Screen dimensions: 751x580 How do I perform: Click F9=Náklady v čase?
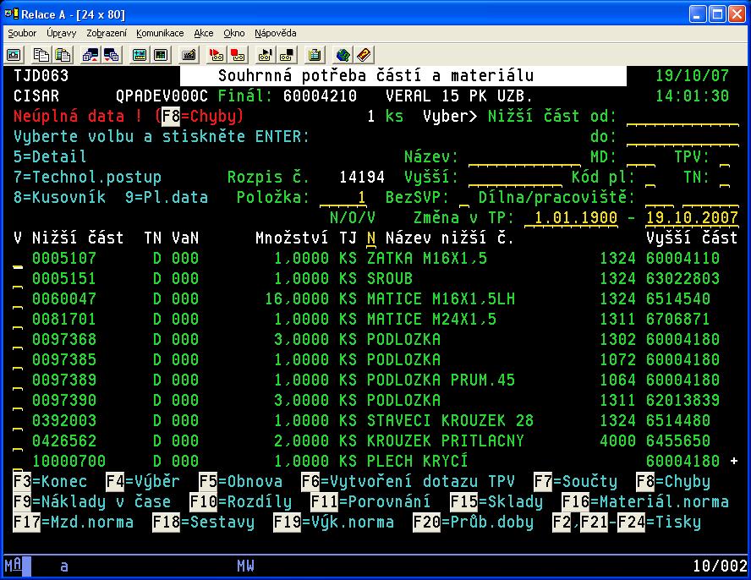point(92,501)
